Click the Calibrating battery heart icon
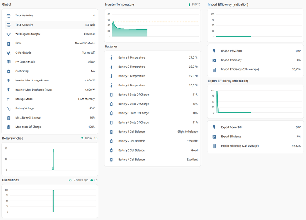Image resolution: width=306 pixels, height=220 pixels. [x=8, y=72]
